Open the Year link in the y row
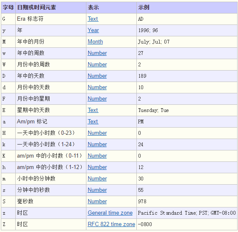This screenshot has height=232, width=238. [x=93, y=30]
